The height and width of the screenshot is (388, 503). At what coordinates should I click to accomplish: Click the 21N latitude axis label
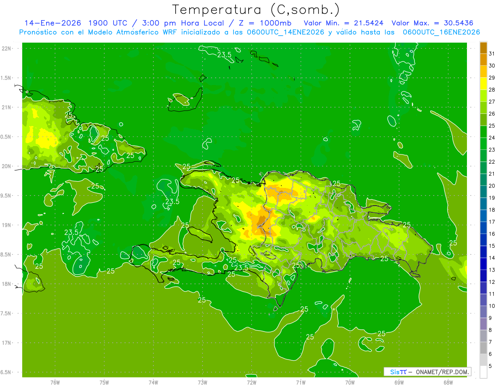pos(7,107)
